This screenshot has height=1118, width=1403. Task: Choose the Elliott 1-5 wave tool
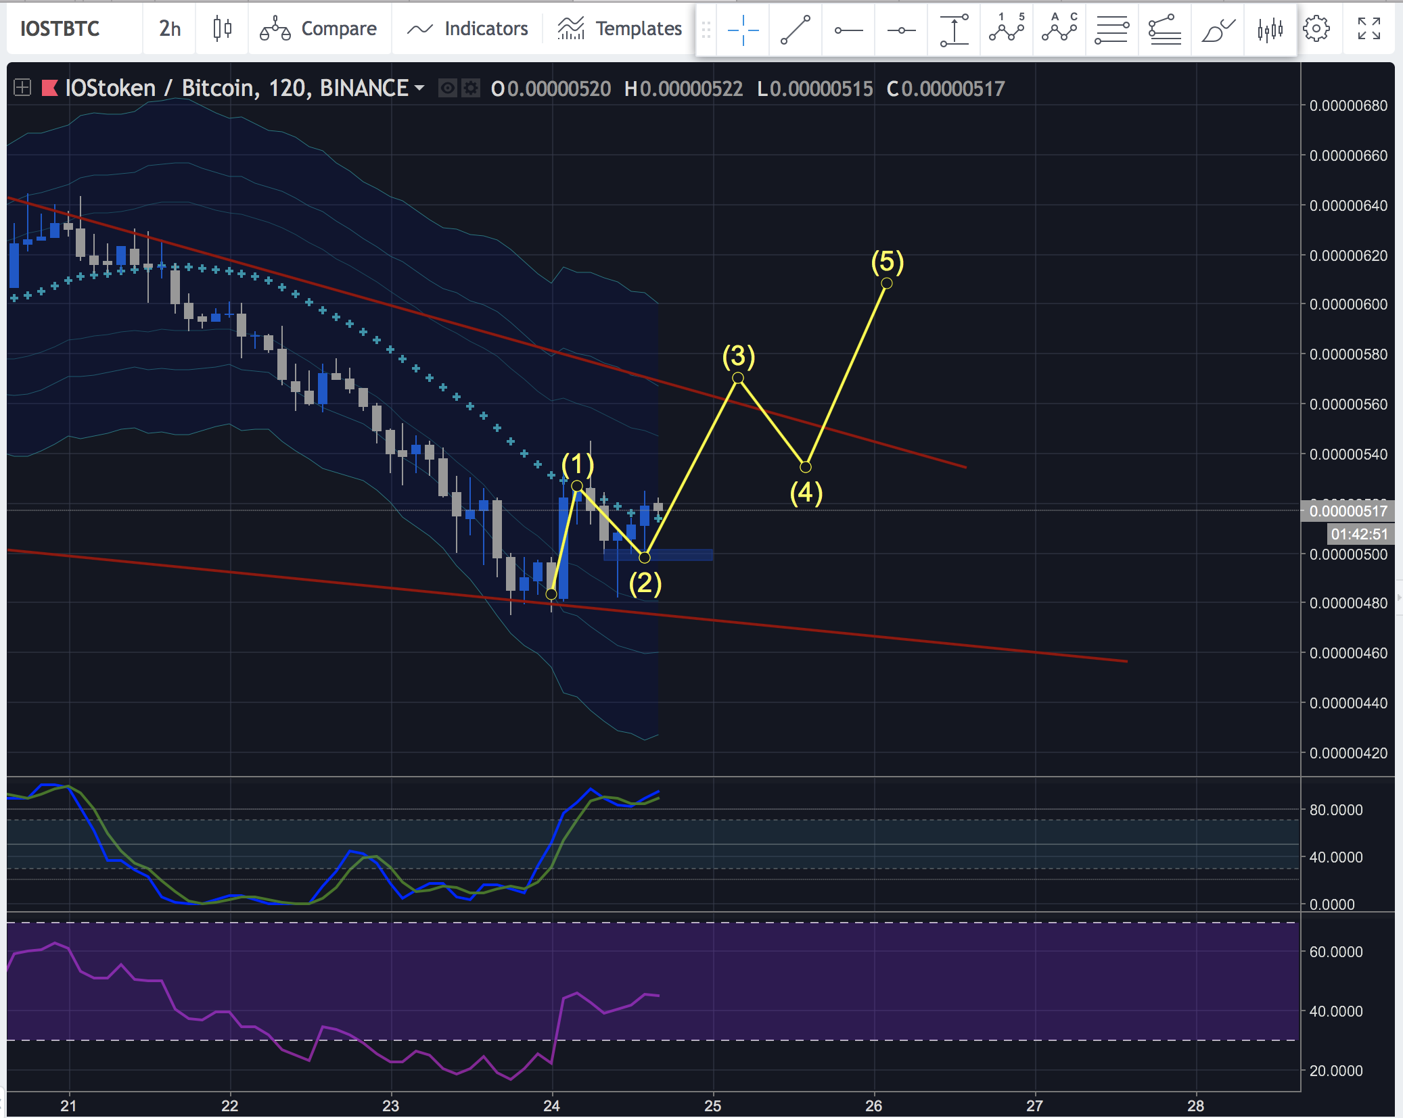click(1007, 30)
